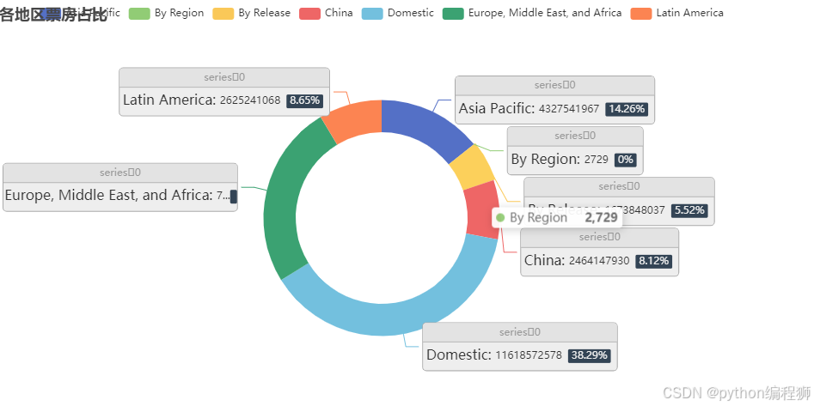
Task: Click the 14.26% percentage badge
Action: pos(627,109)
